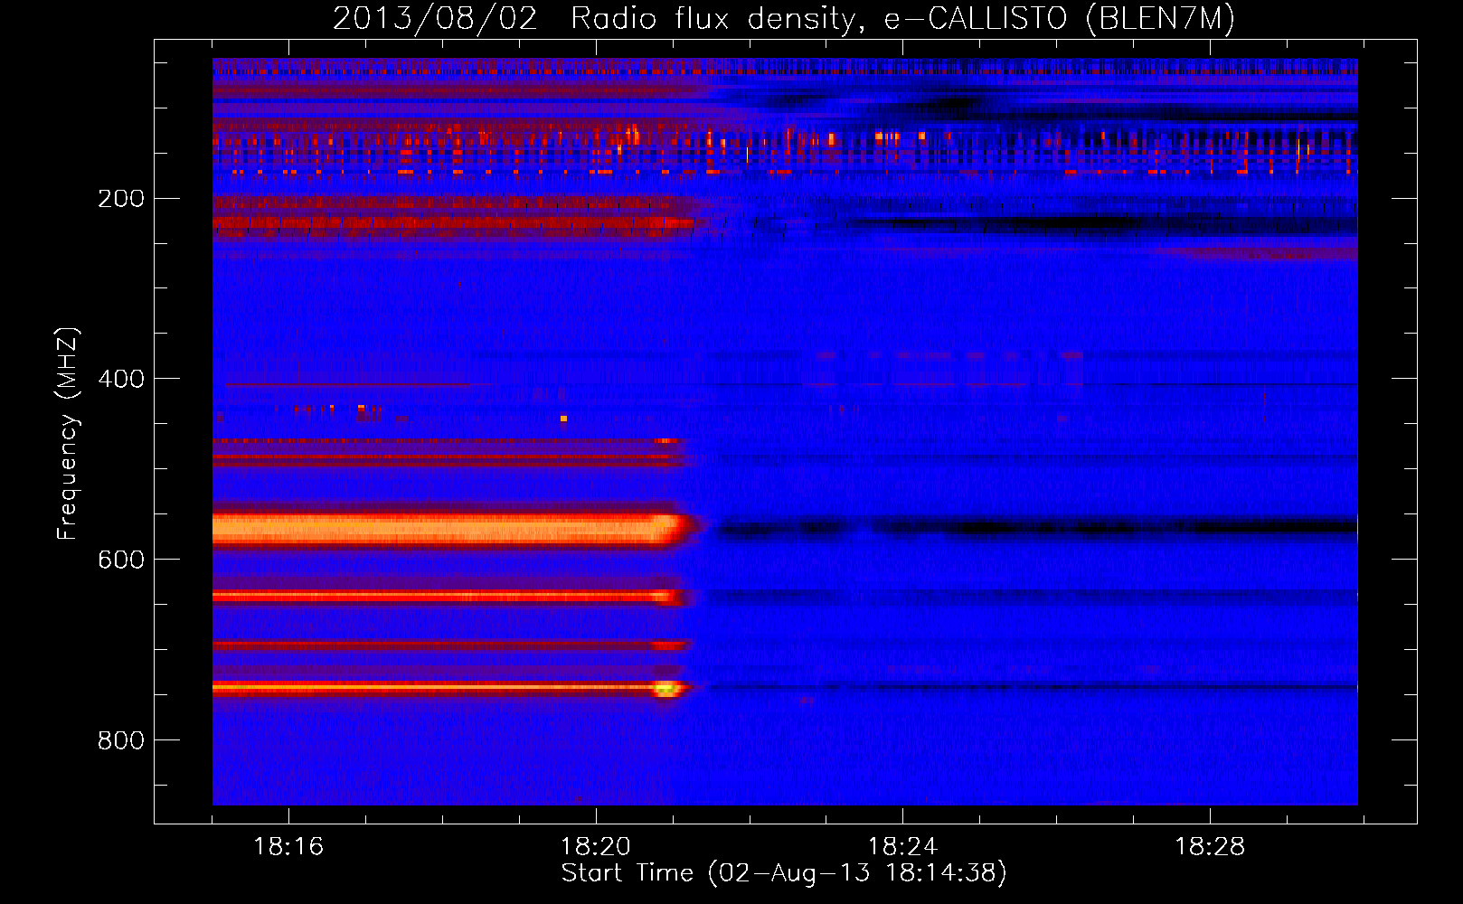Click the 18:28 time tick label

point(1210,847)
